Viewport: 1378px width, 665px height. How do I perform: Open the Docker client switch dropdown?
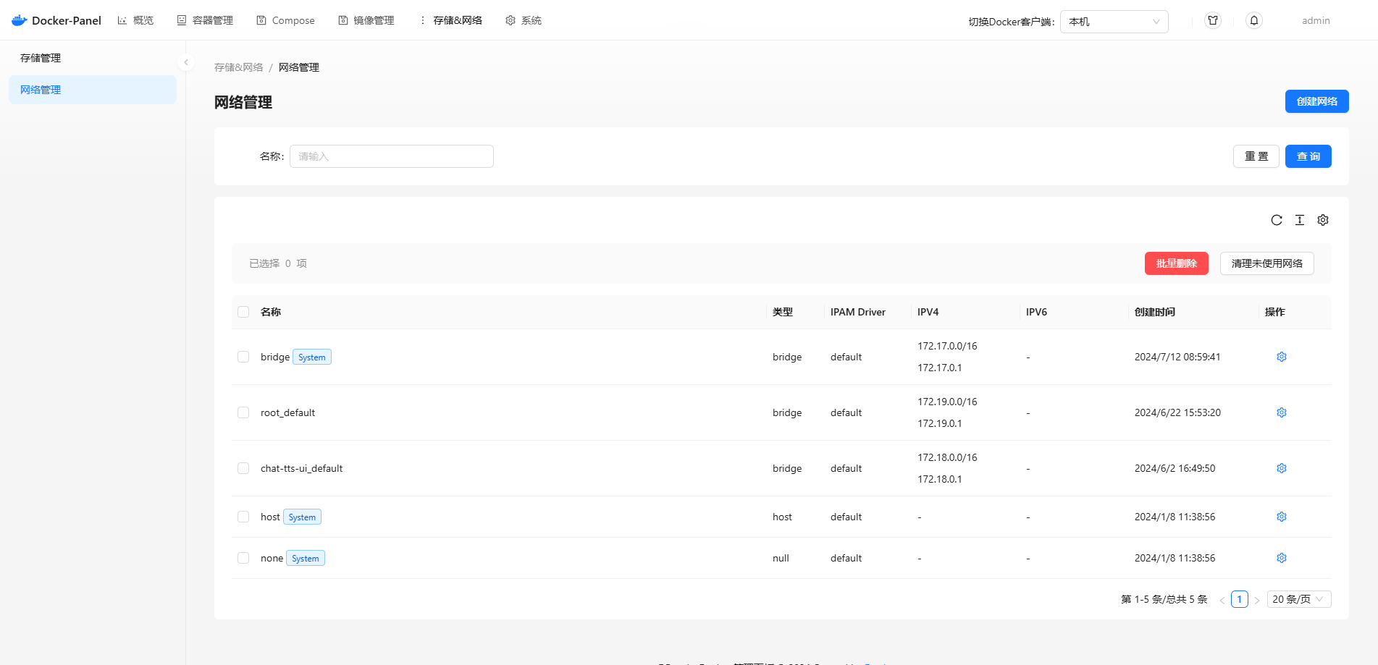(1114, 22)
